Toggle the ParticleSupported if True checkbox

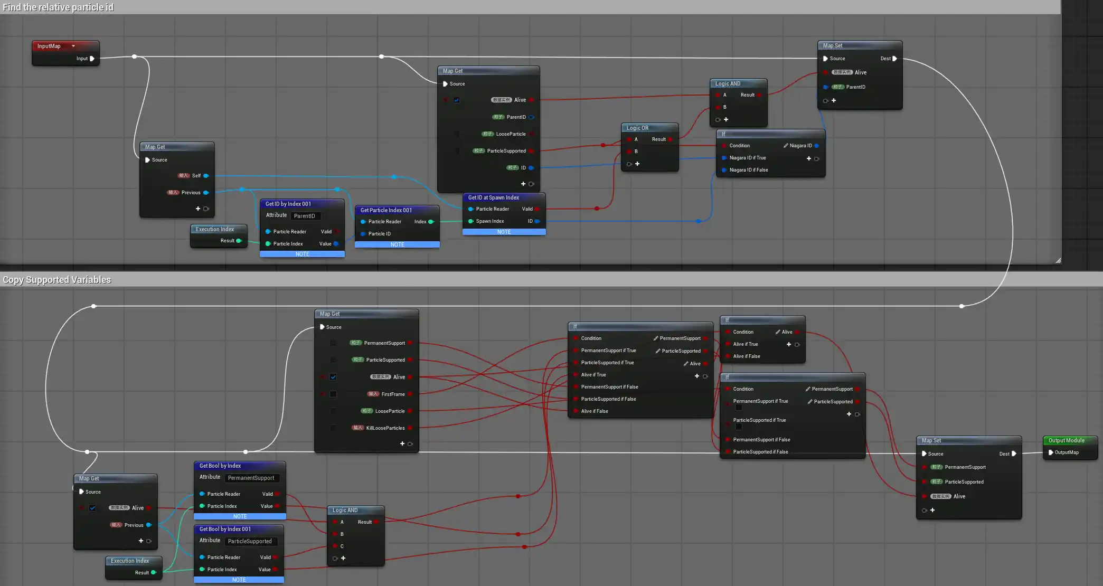(x=738, y=427)
